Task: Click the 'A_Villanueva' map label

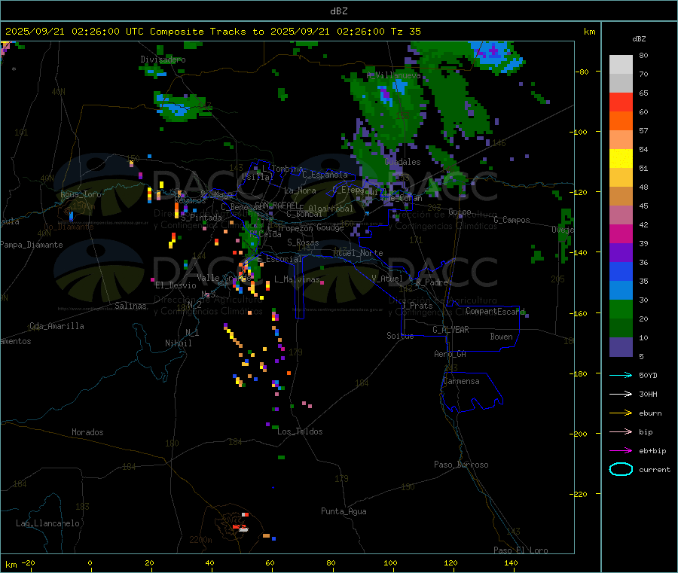Action: [x=393, y=75]
